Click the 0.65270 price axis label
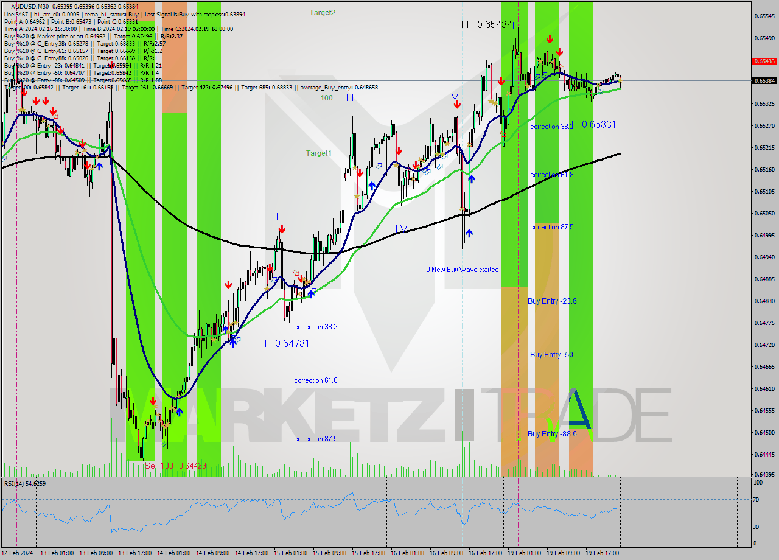 click(764, 125)
